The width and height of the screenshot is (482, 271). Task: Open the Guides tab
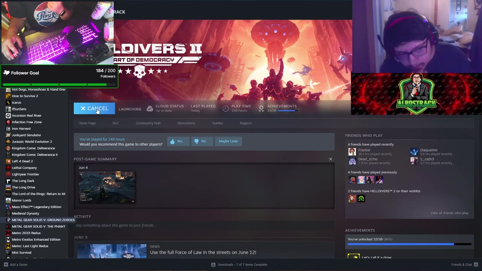217,123
